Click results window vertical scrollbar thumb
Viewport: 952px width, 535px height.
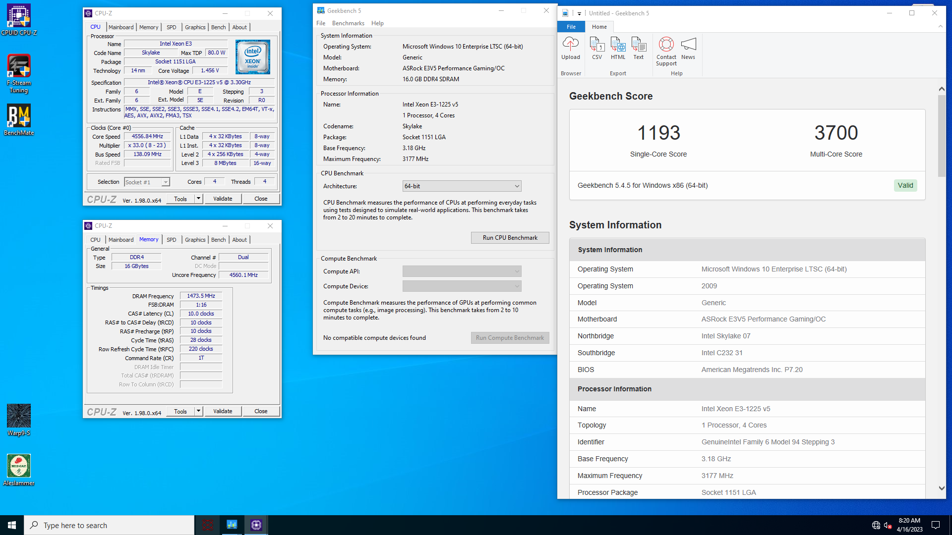click(x=942, y=136)
